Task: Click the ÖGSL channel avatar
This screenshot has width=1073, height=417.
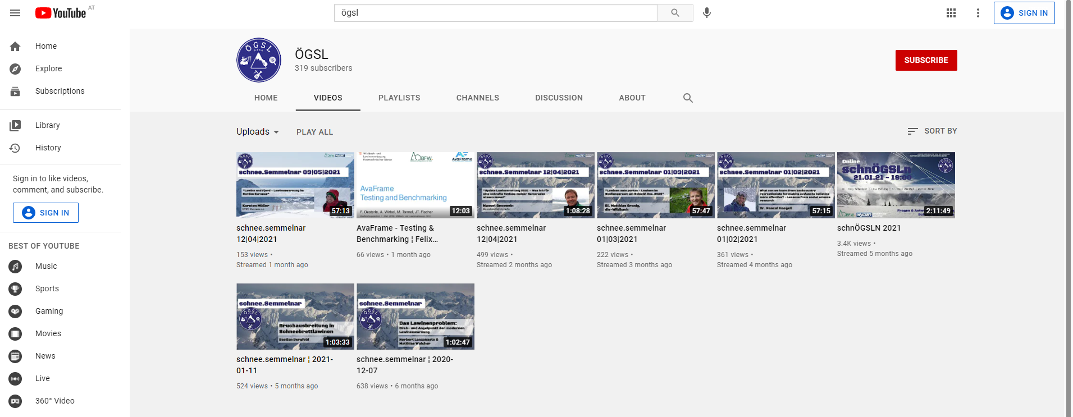Action: 259,60
